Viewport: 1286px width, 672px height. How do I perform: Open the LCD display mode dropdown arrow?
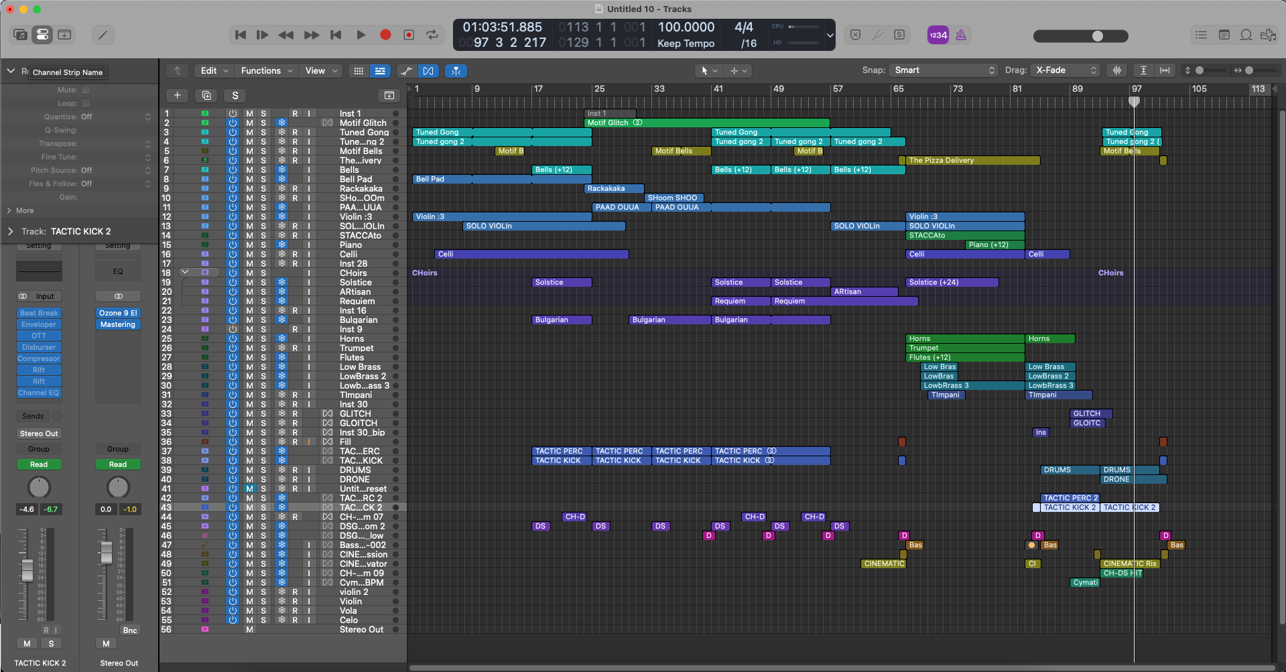[830, 36]
